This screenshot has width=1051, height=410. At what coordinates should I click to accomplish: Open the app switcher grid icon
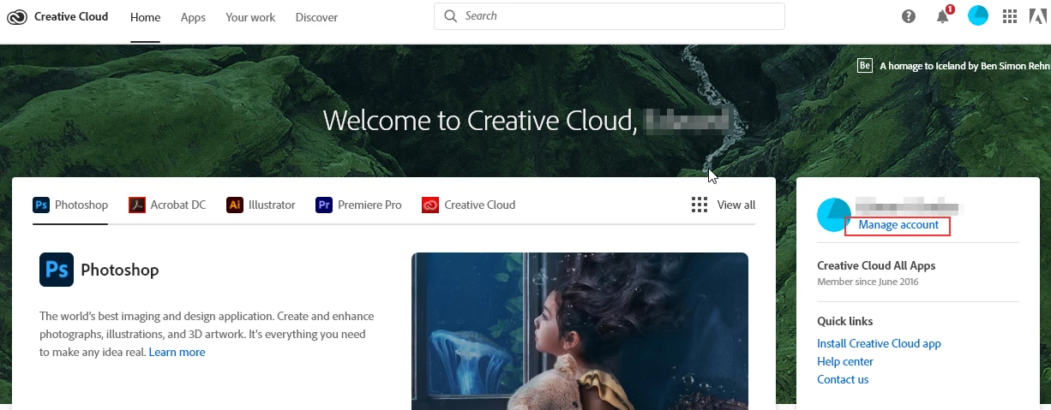pyautogui.click(x=1010, y=16)
